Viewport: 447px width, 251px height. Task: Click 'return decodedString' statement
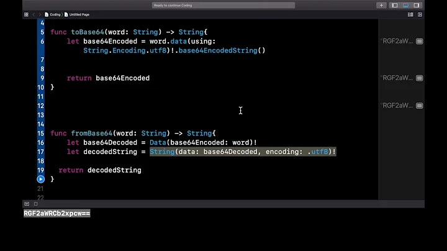[x=100, y=170]
